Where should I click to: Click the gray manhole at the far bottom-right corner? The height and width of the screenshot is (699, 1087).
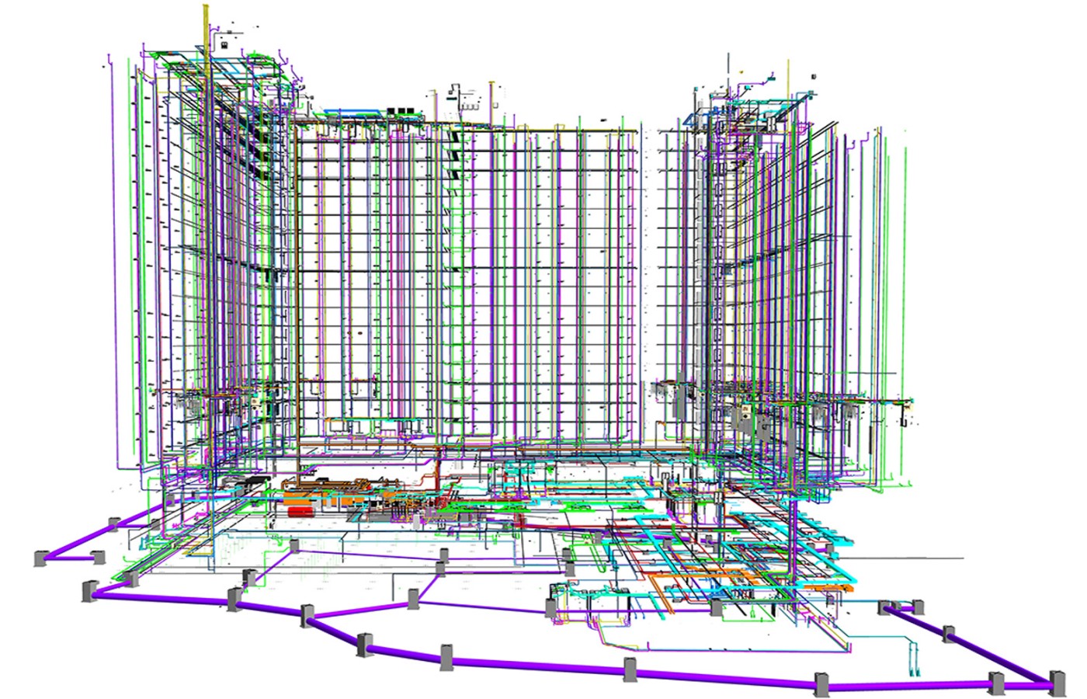[x=1057, y=683]
